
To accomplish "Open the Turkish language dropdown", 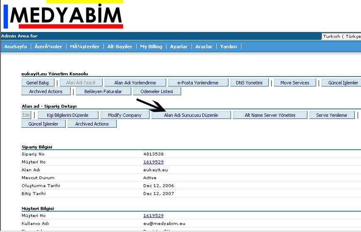I will pyautogui.click(x=341, y=36).
